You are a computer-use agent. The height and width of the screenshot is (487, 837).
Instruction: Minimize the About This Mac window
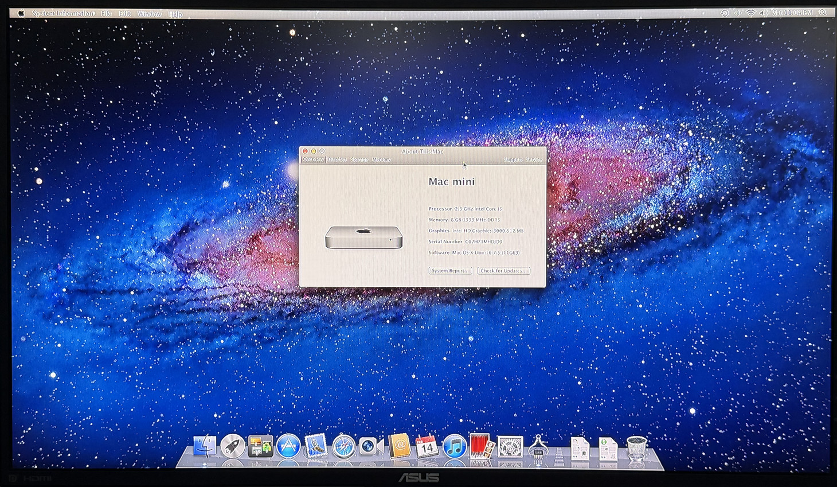pos(314,151)
